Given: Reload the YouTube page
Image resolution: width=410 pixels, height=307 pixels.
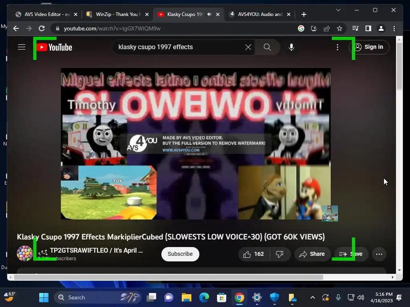Looking at the screenshot, I should click(x=42, y=28).
